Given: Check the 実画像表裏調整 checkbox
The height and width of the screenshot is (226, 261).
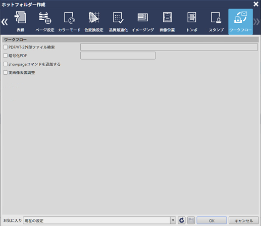Looking at the screenshot, I should tap(6, 72).
